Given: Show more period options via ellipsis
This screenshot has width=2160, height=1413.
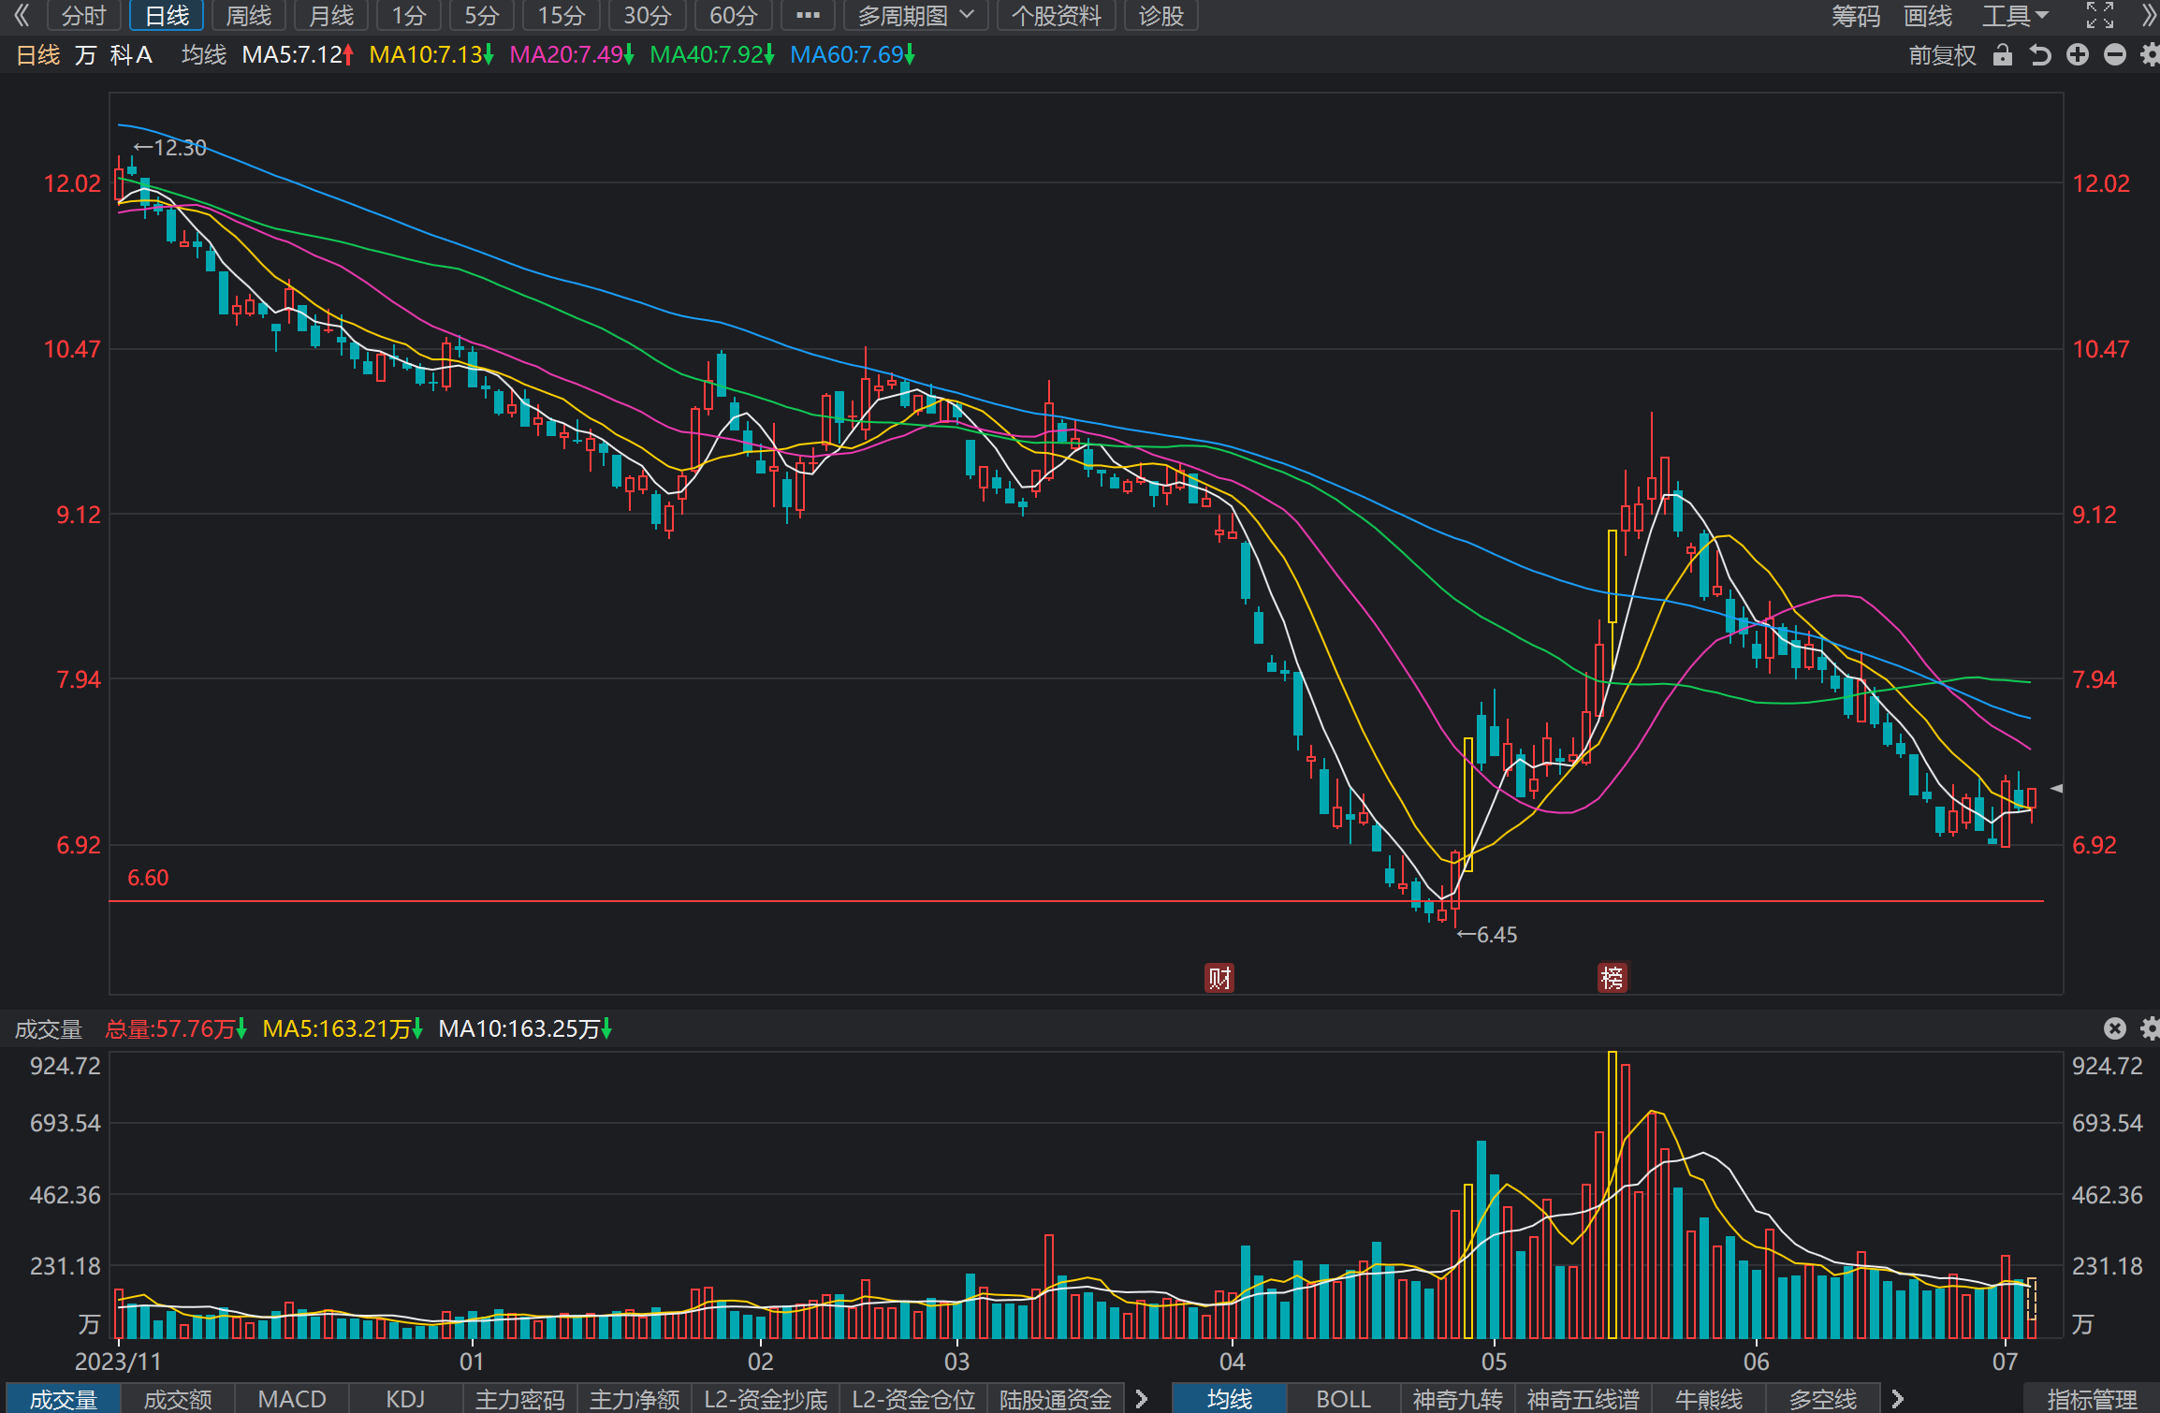Looking at the screenshot, I should pos(808,15).
